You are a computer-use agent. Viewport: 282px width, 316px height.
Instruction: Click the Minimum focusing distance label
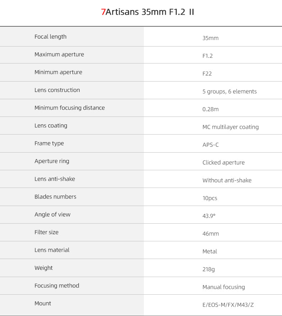click(x=69, y=108)
